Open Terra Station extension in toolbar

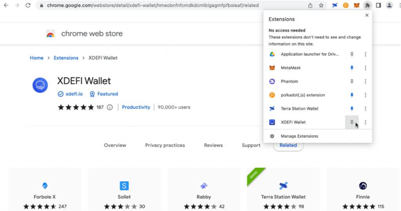pyautogui.click(x=334, y=5)
